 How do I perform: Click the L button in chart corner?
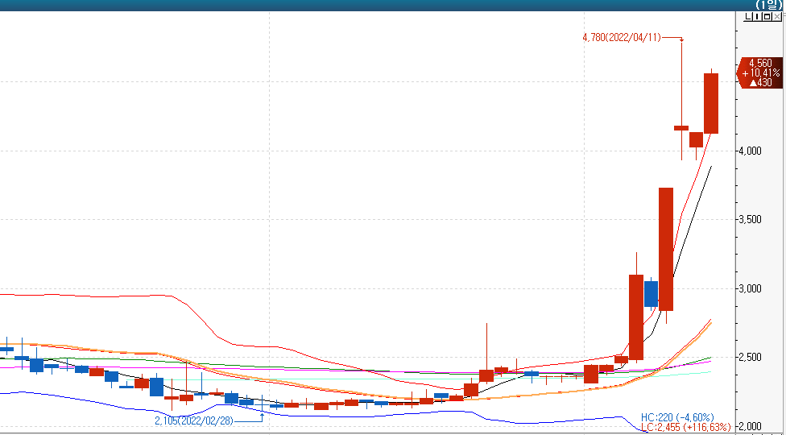748,17
